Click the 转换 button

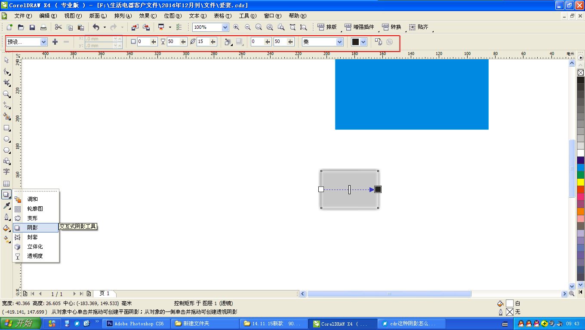tap(391, 27)
